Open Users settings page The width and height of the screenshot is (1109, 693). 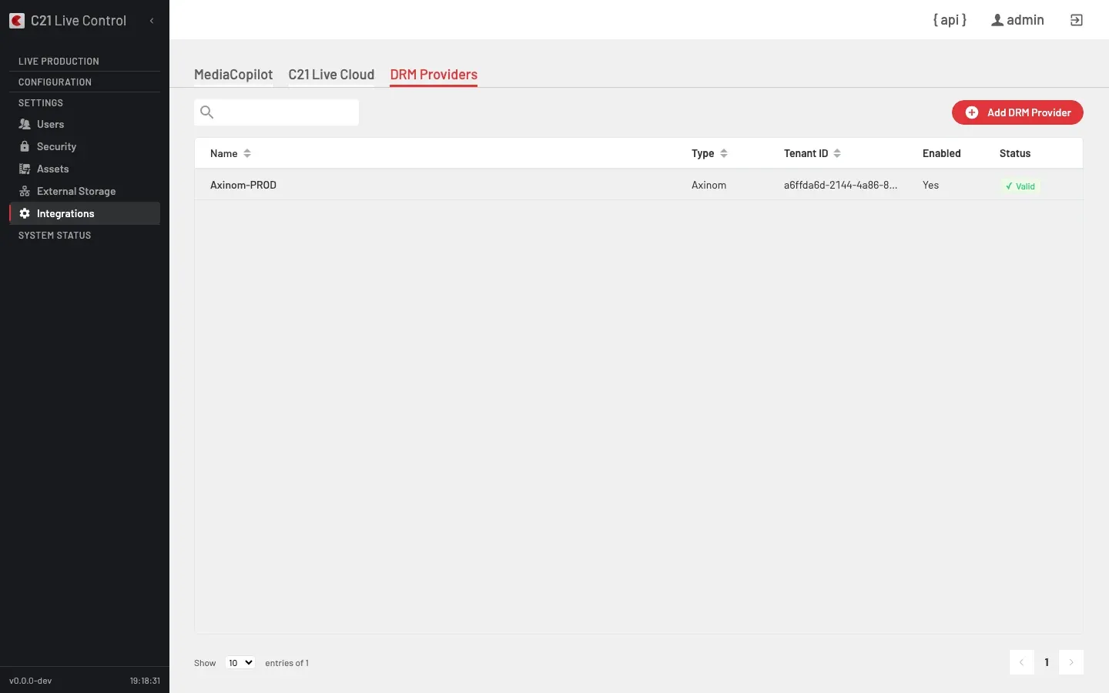(x=85, y=124)
